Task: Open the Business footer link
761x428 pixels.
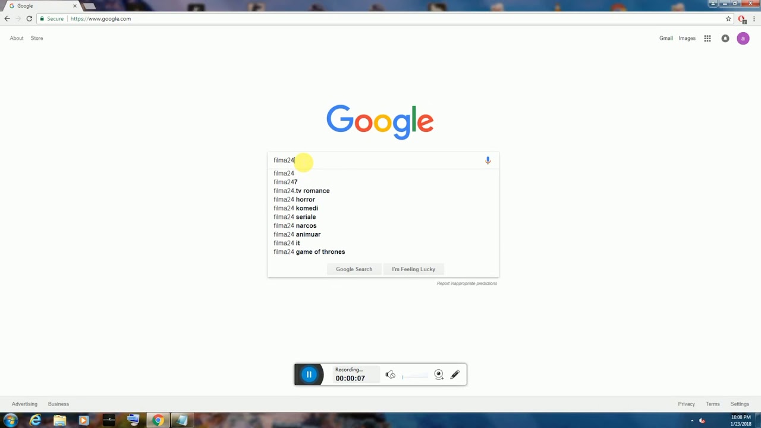Action: pos(58,404)
